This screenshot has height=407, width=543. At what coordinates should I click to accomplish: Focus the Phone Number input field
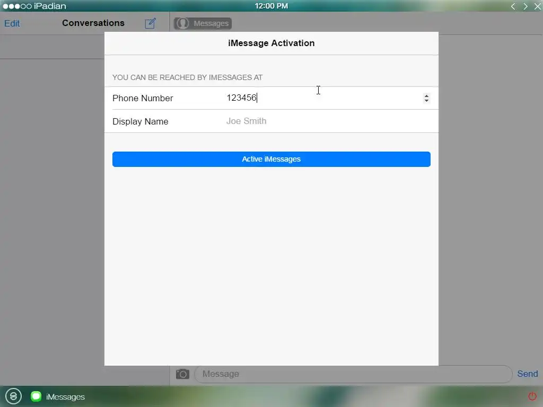[x=328, y=98]
